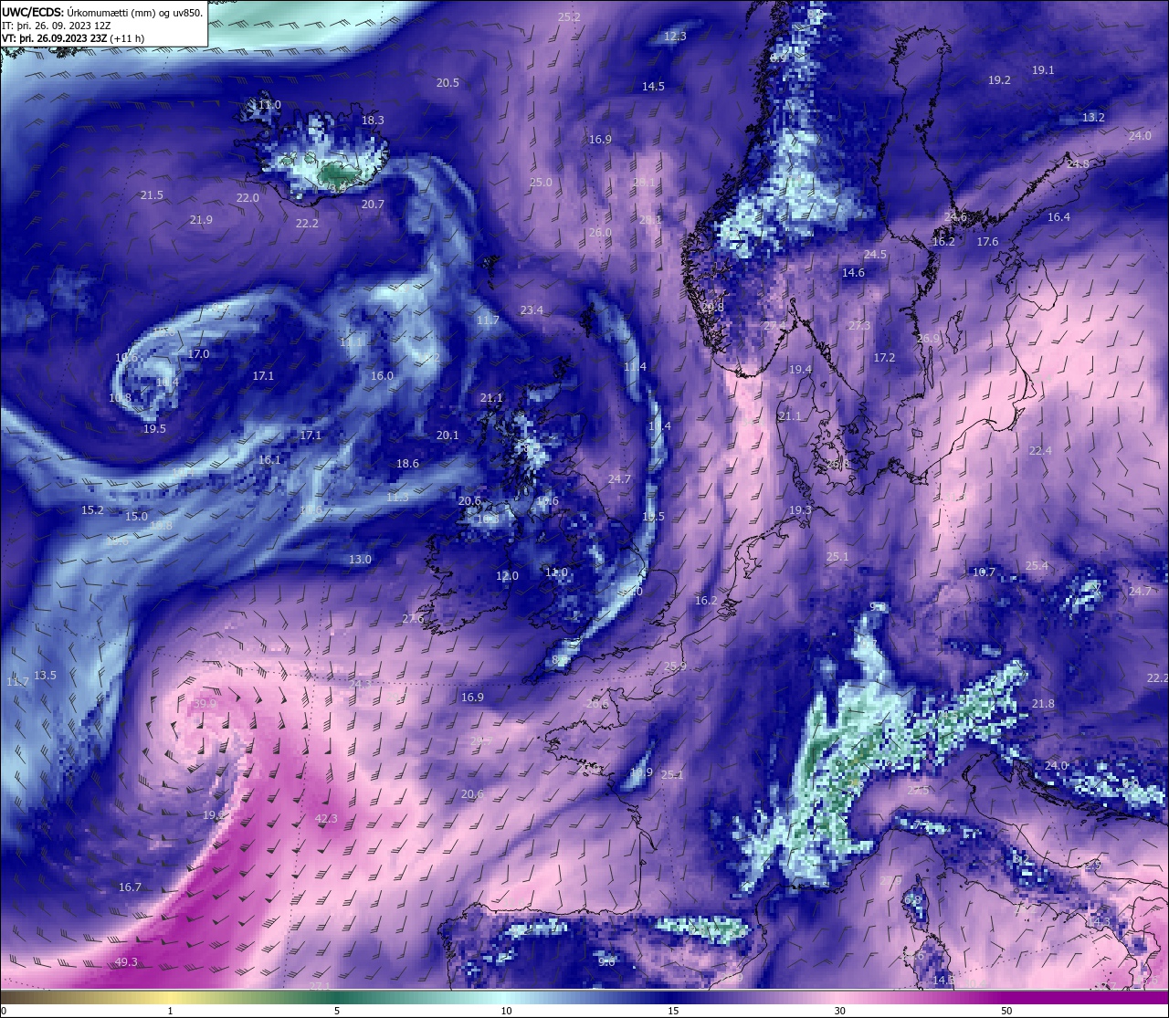The image size is (1169, 1018).
Task: Click the colorbar label '30'
Action: point(839,1011)
